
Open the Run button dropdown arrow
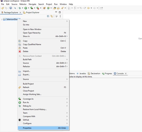[x=29, y=8]
